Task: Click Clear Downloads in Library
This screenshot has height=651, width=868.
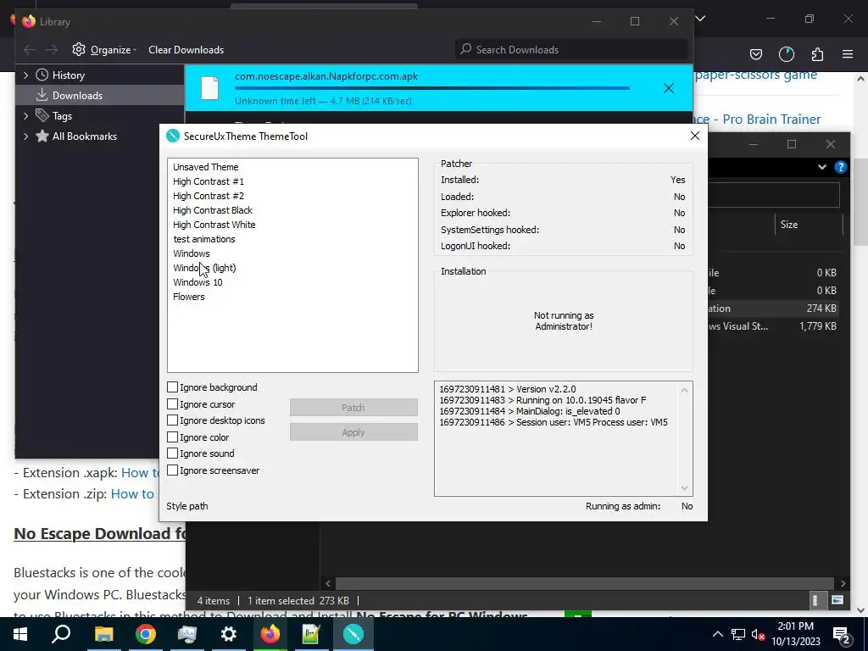Action: point(186,50)
